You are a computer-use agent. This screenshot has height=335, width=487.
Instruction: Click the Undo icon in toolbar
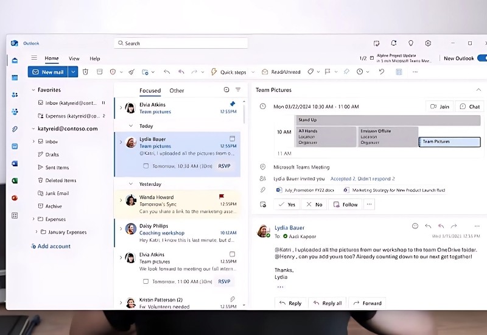coord(382,71)
